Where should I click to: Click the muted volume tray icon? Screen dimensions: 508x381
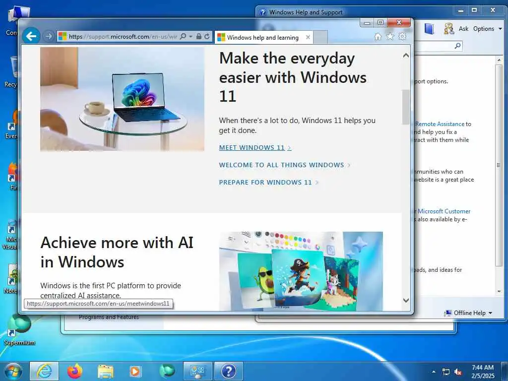click(458, 372)
